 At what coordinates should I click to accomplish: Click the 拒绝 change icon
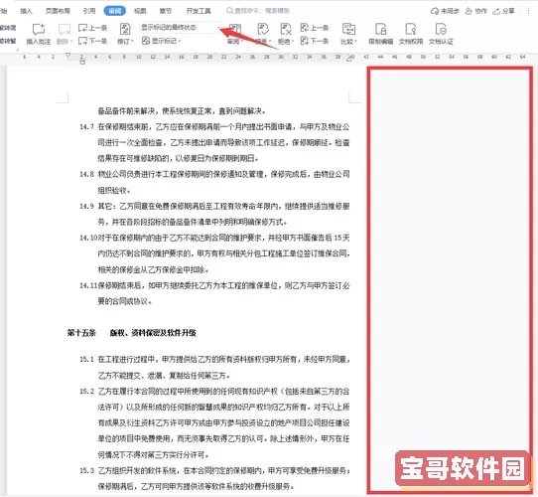click(x=286, y=29)
